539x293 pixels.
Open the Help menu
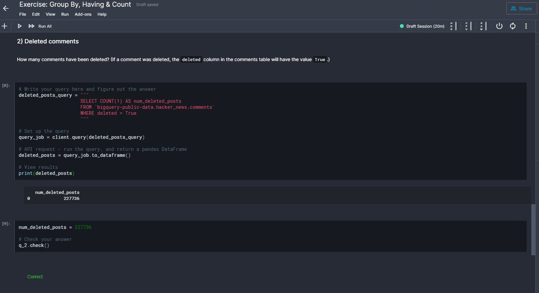102,14
